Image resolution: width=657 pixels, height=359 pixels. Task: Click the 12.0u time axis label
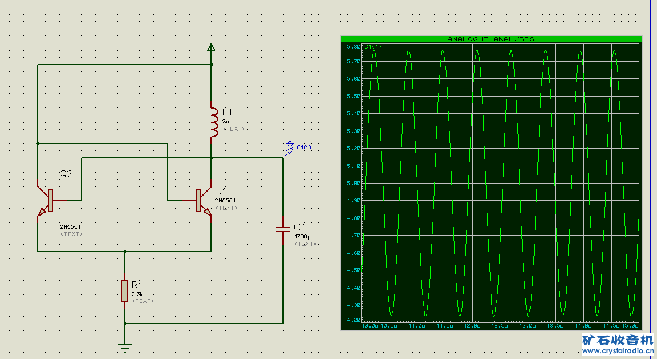pyautogui.click(x=472, y=325)
